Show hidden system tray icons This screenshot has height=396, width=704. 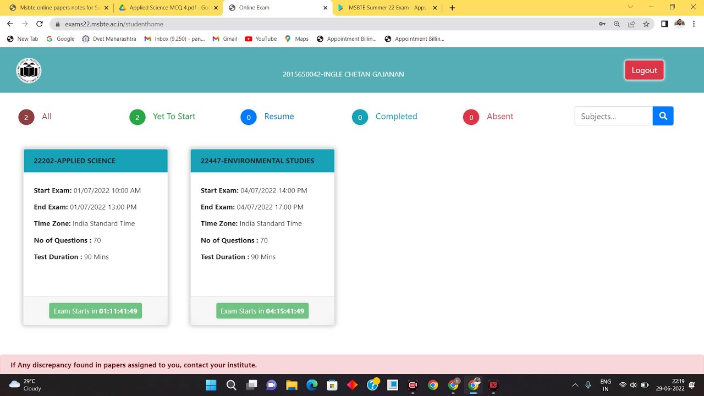click(575, 385)
